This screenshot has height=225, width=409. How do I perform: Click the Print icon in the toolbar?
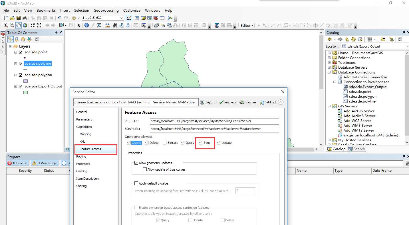pos(25,18)
